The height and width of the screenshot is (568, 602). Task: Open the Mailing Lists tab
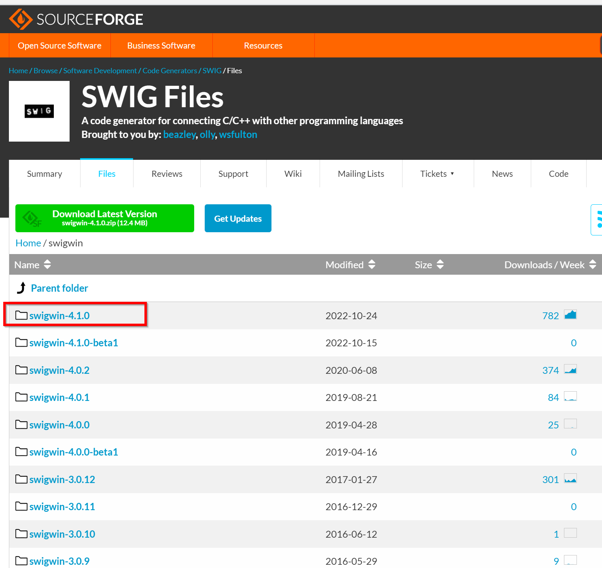pyautogui.click(x=361, y=174)
